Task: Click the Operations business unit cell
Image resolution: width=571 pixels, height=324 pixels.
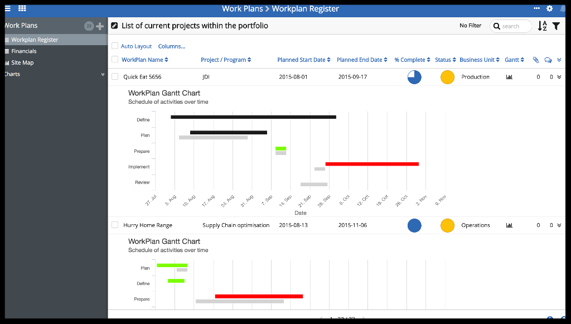Action: tap(476, 225)
